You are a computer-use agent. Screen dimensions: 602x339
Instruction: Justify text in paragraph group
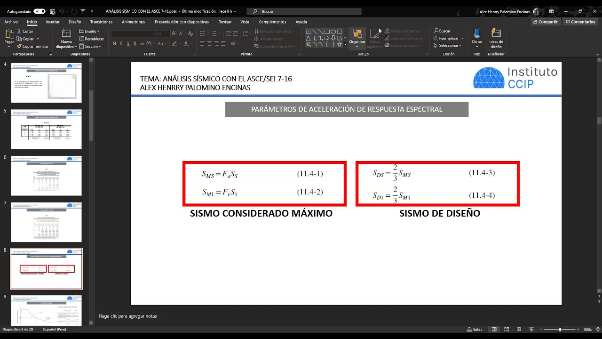click(223, 43)
